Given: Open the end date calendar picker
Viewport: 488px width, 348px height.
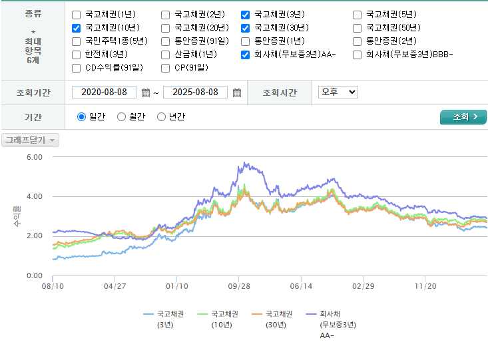Looking at the screenshot, I should pyautogui.click(x=237, y=92).
